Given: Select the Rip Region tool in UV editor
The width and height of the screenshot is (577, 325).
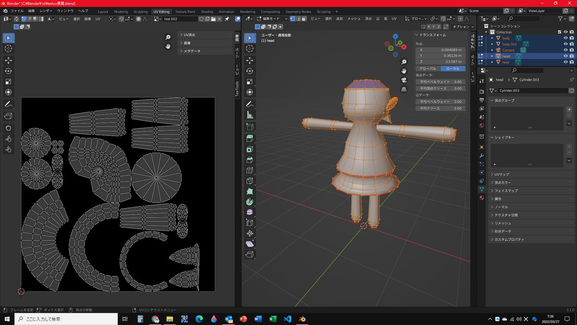Looking at the screenshot, I should click(8, 116).
